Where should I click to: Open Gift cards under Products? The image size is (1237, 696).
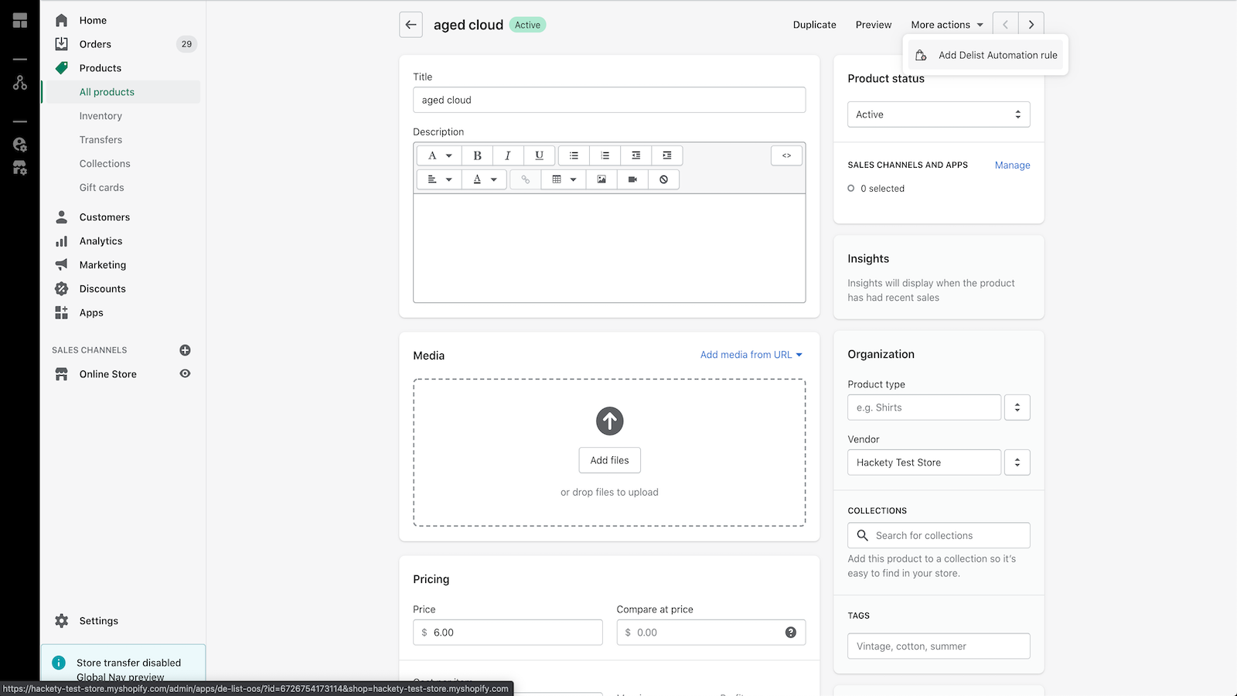101,188
